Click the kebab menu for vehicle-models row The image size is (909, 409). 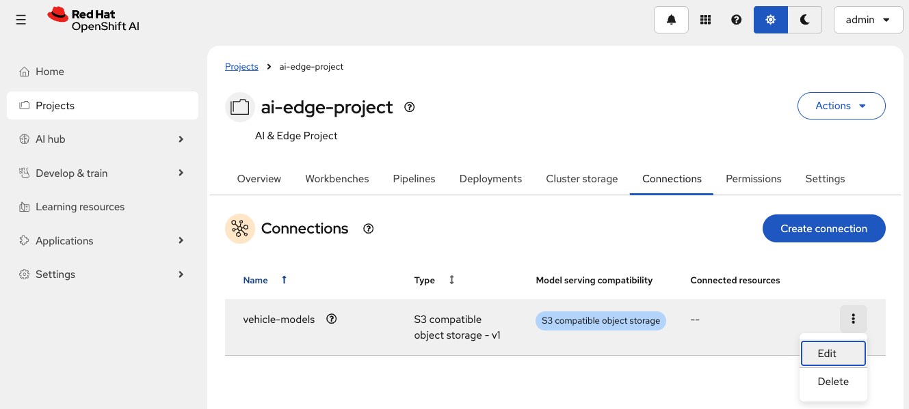(853, 319)
